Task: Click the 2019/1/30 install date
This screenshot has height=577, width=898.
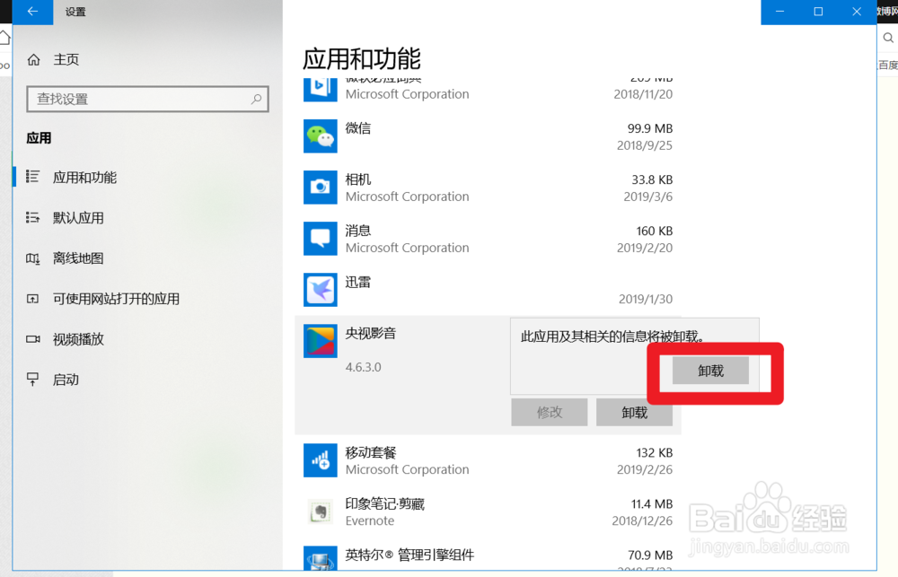Action: click(x=646, y=299)
